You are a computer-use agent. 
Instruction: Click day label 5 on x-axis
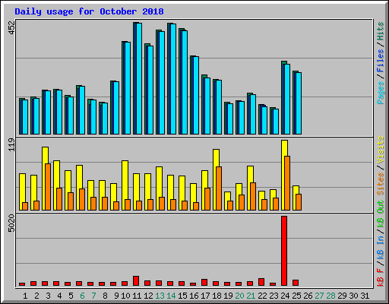point(71,296)
